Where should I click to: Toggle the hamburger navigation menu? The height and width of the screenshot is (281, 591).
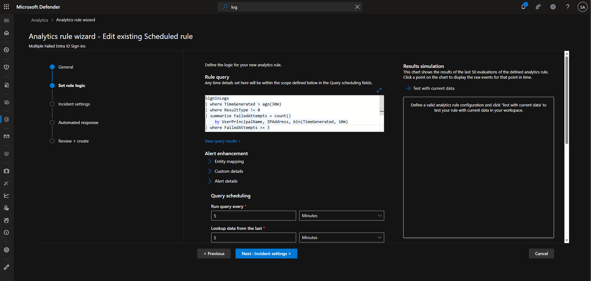coord(6,21)
